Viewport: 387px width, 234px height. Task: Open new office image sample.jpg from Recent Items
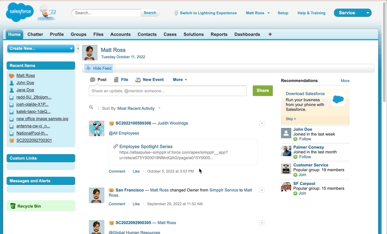pyautogui.click(x=42, y=119)
